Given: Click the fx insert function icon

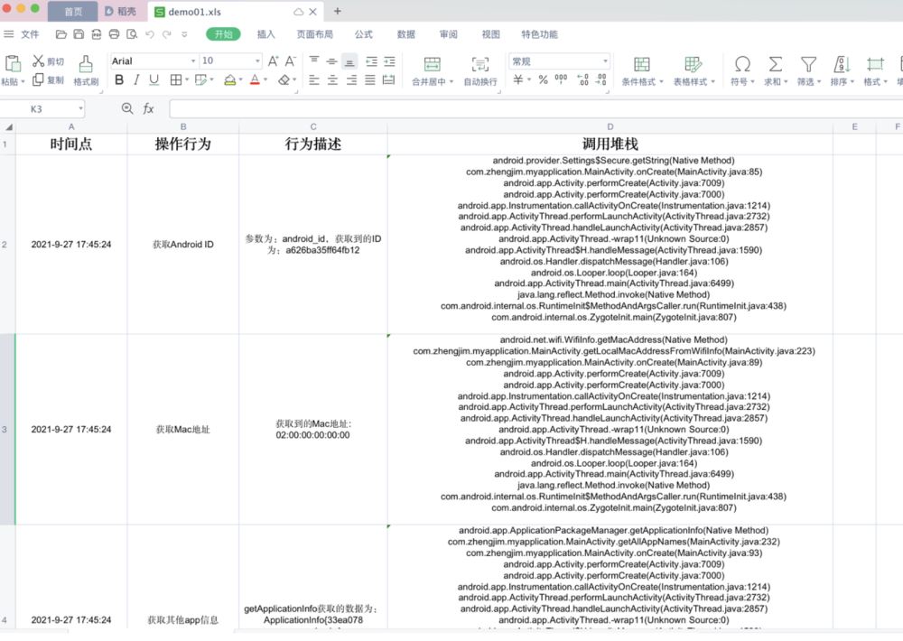Looking at the screenshot, I should (x=149, y=108).
